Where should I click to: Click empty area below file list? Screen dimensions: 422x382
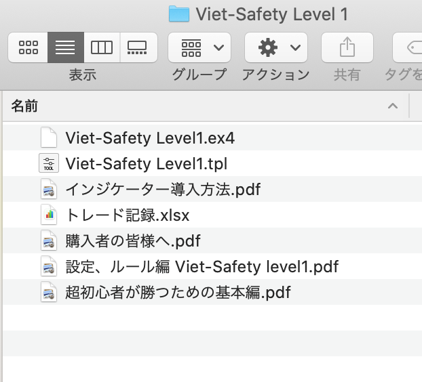[x=212, y=343]
